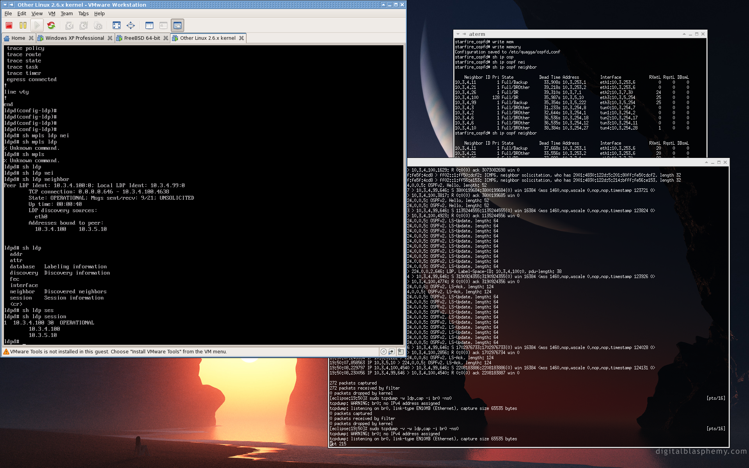Open the Snapshot Manager icon
This screenshot has height=468, width=749.
click(x=98, y=25)
